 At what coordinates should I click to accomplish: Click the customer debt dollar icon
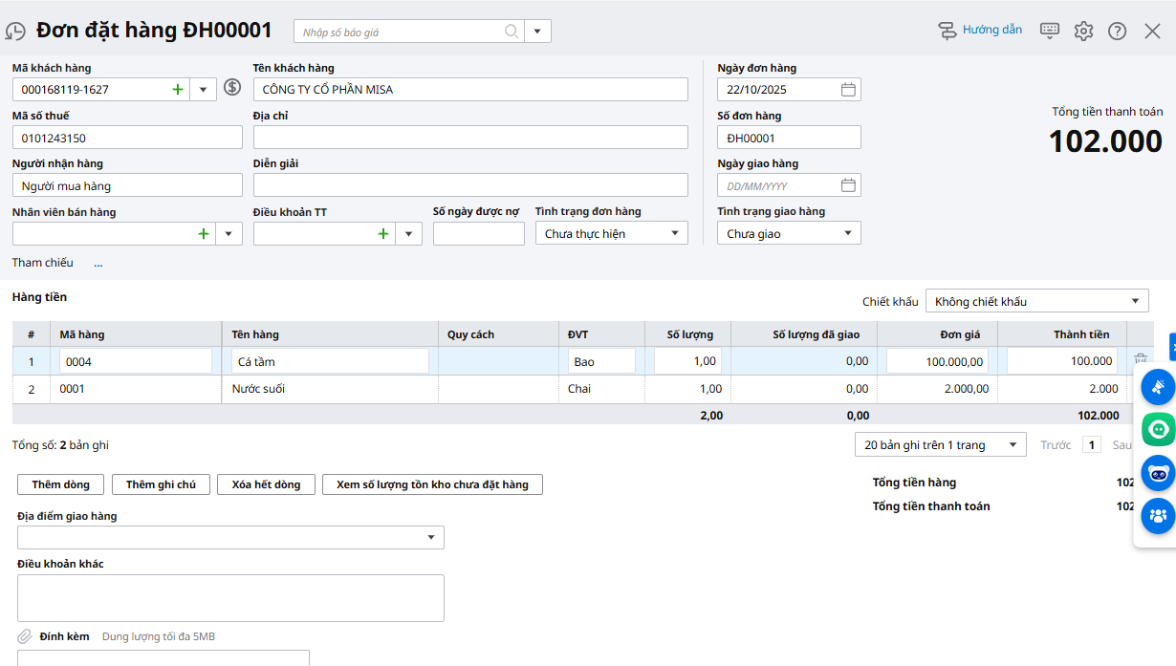click(x=232, y=88)
